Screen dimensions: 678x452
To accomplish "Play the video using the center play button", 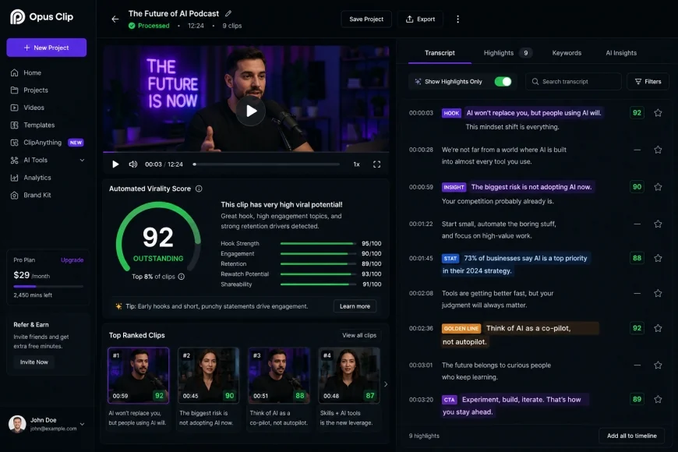I will [251, 111].
